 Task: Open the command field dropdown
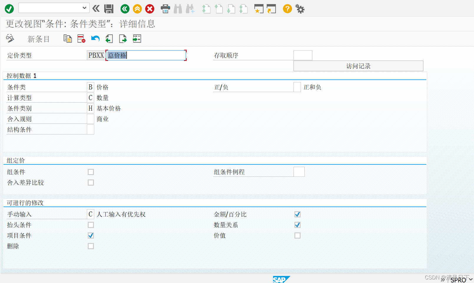pyautogui.click(x=84, y=8)
